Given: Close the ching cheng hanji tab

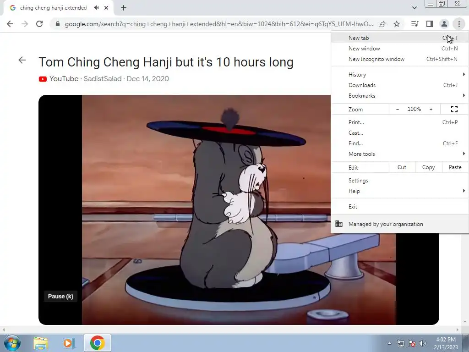Looking at the screenshot, I should point(106,8).
